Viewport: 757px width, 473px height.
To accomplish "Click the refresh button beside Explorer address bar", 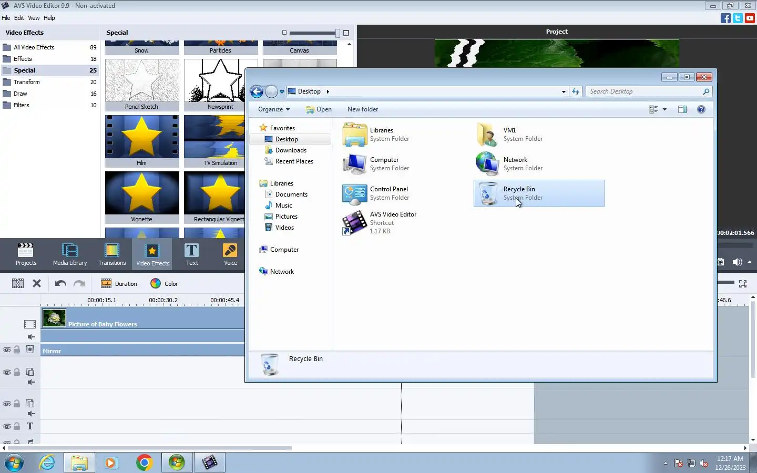I will point(576,91).
